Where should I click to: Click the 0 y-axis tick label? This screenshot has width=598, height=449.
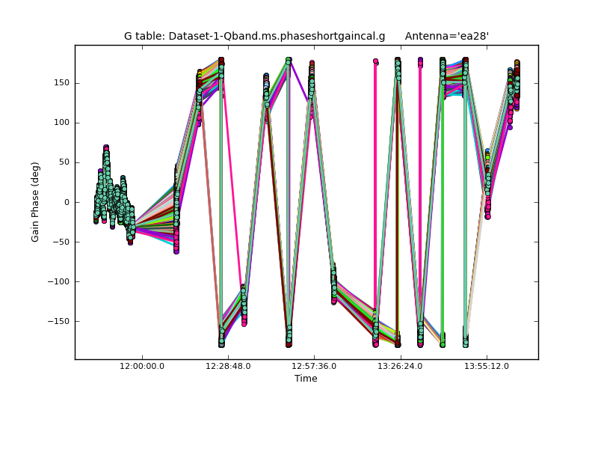(x=66, y=202)
